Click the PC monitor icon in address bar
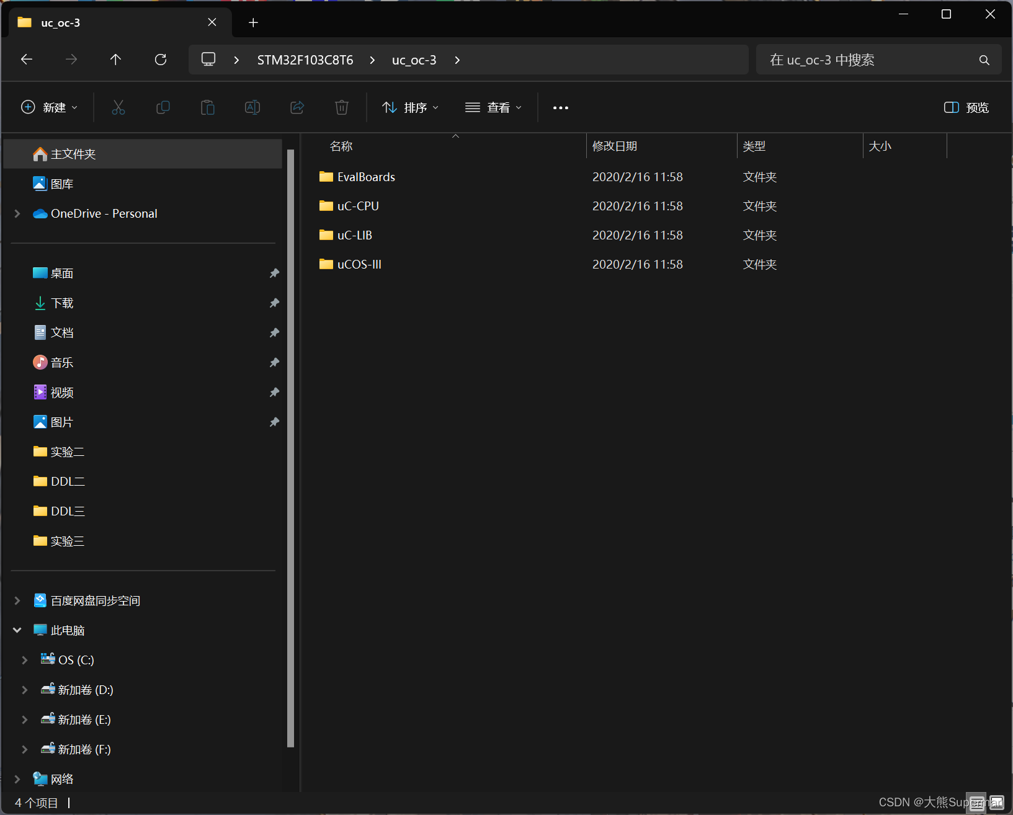This screenshot has width=1013, height=815. [208, 60]
